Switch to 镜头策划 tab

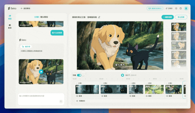[x=44, y=17]
